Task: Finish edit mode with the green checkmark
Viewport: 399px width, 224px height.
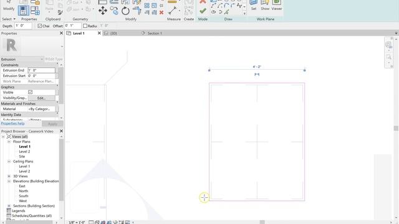Action: 203,11
